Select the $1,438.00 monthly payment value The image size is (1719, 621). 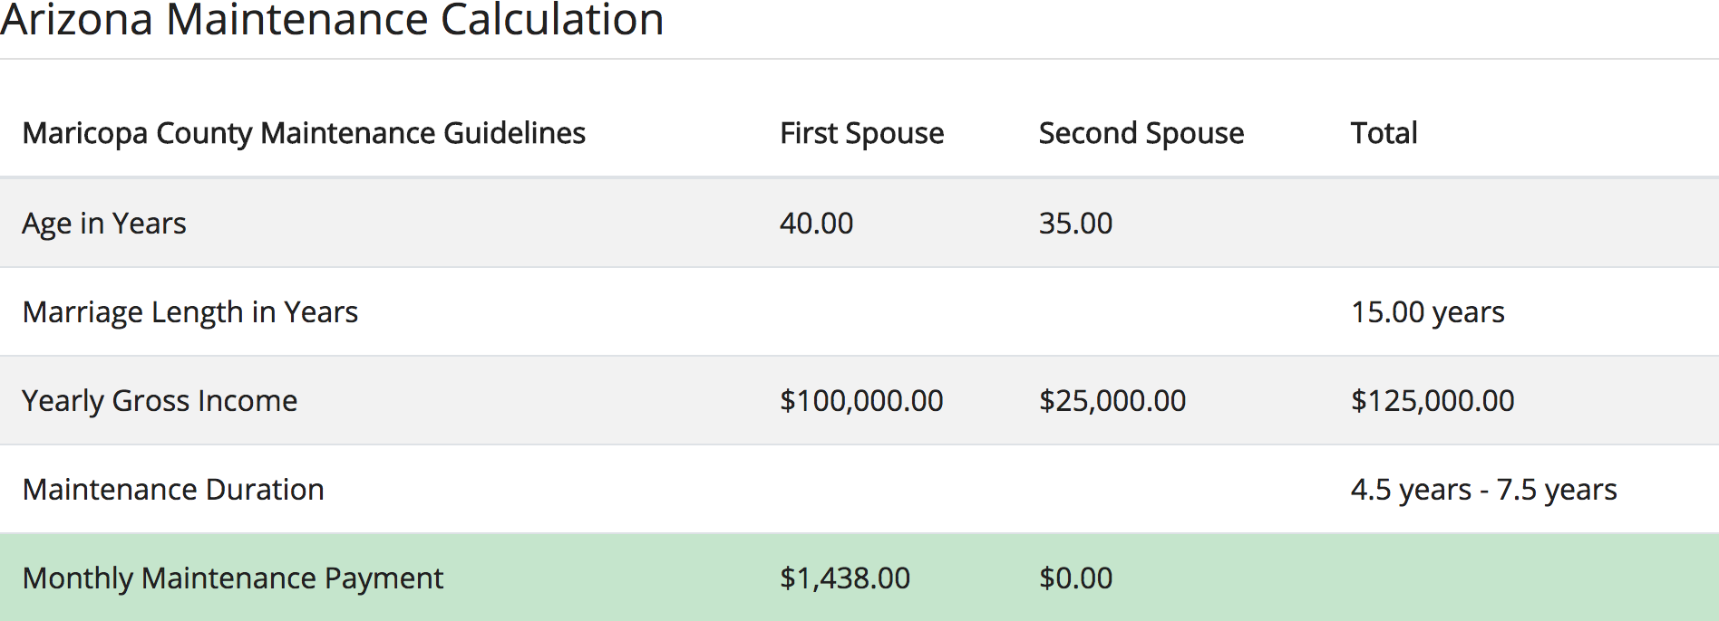click(845, 578)
